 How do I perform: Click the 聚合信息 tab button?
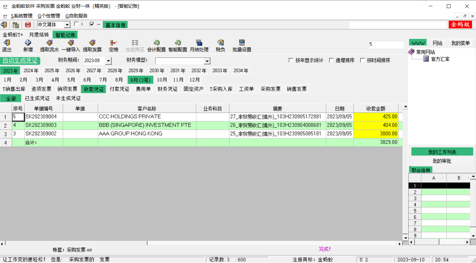pyautogui.click(x=421, y=170)
